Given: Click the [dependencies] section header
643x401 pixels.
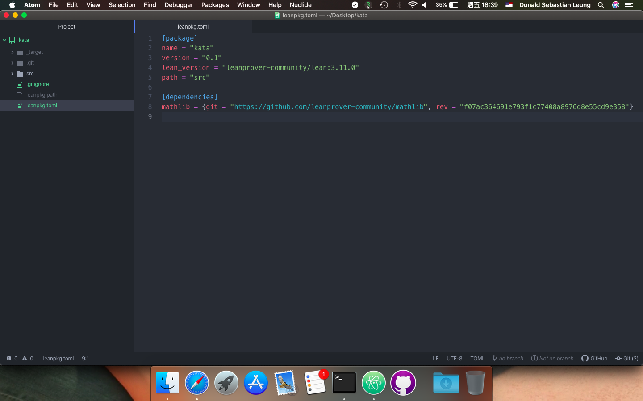Looking at the screenshot, I should [x=190, y=97].
